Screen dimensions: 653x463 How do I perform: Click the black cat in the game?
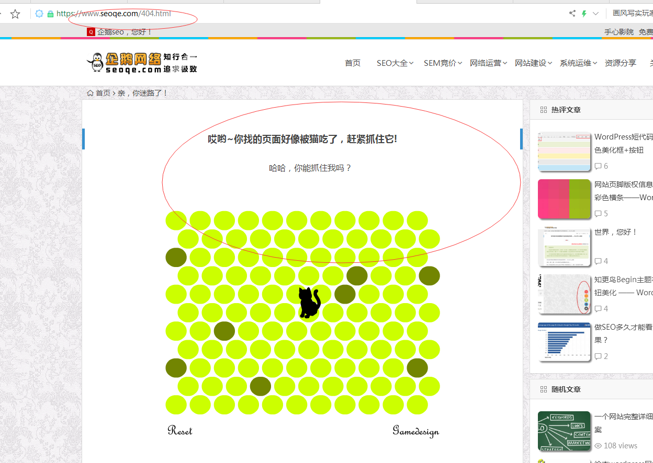[309, 303]
